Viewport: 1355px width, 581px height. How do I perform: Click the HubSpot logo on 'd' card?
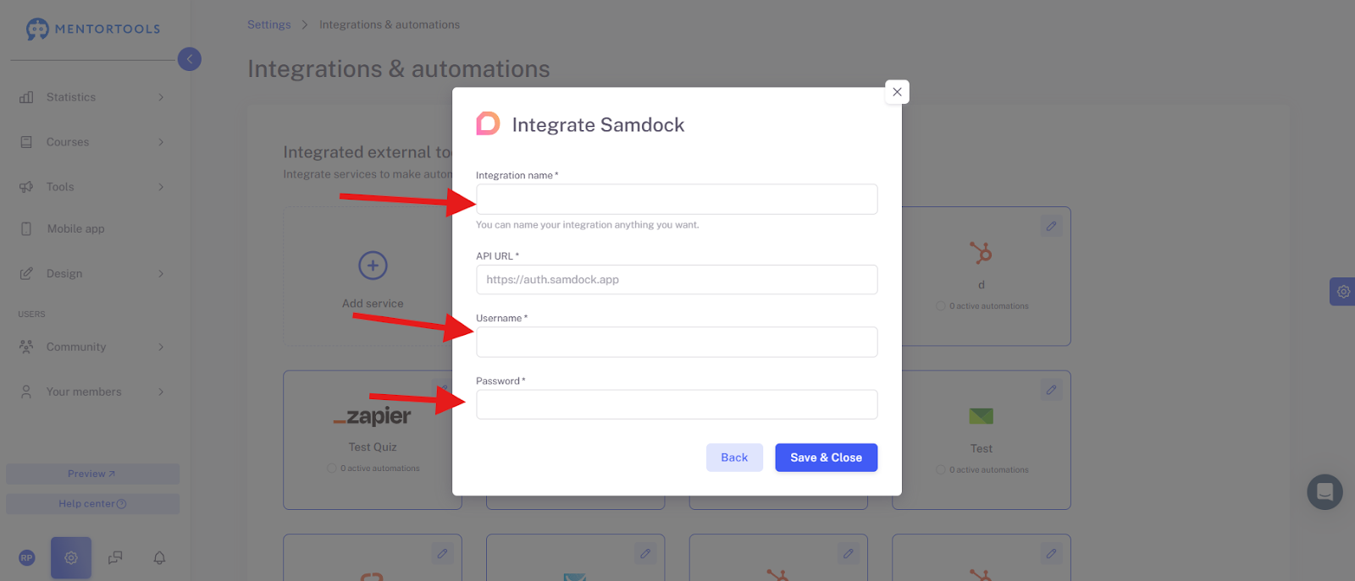coord(981,253)
